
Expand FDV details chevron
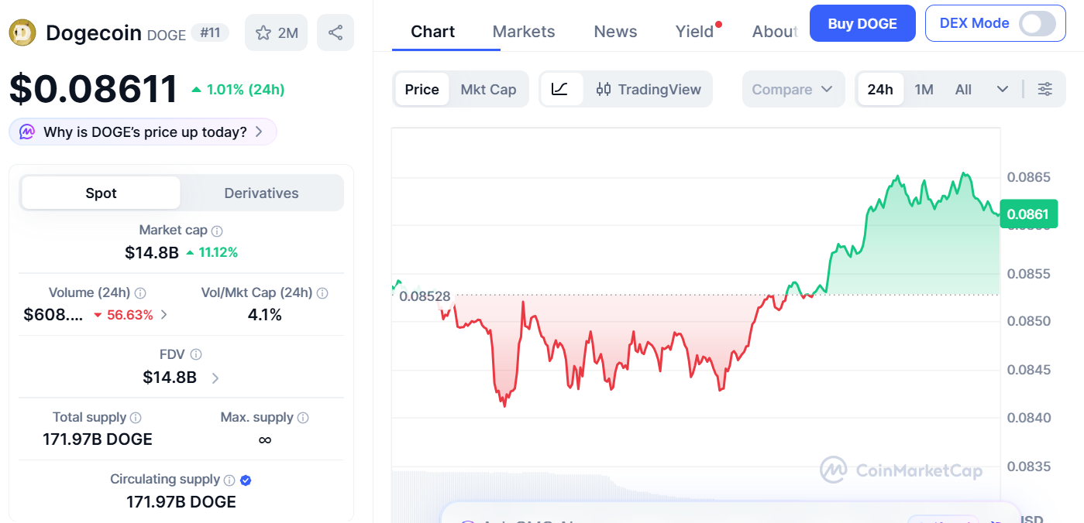215,378
